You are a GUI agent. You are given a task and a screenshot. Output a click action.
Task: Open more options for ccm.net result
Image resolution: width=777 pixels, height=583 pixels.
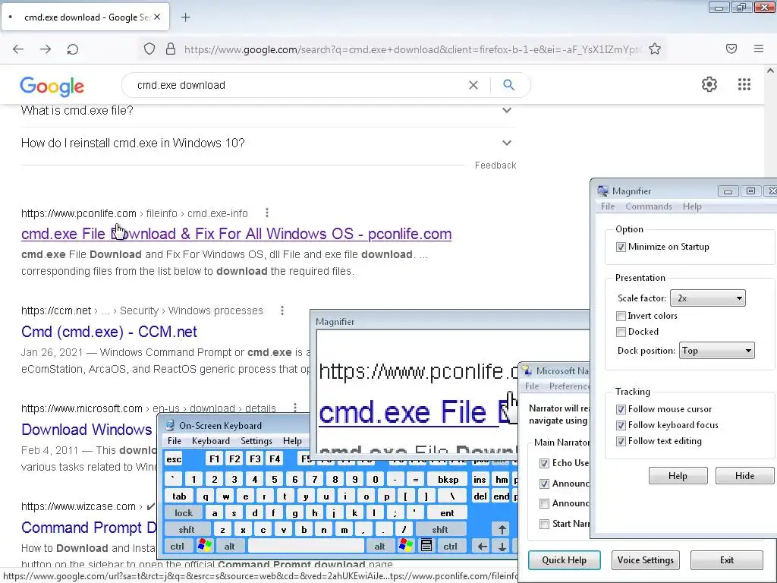click(x=282, y=310)
